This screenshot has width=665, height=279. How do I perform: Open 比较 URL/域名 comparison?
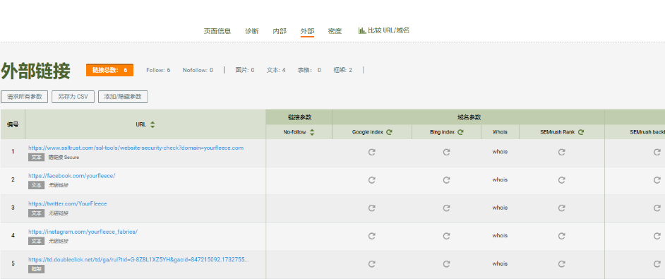pyautogui.click(x=388, y=30)
